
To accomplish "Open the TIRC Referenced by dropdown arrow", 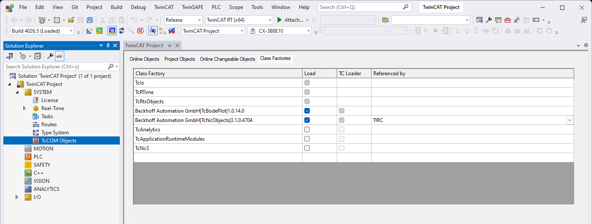I will [570, 120].
